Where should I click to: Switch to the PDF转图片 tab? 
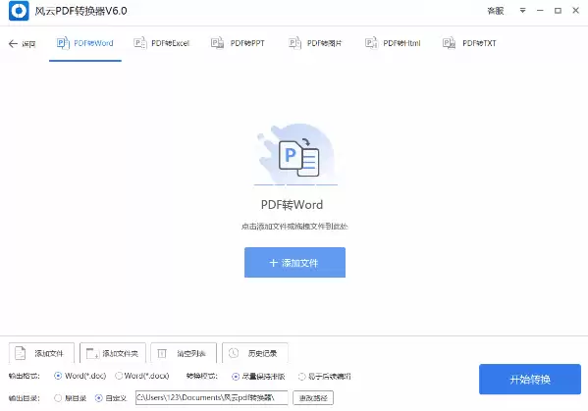[315, 43]
